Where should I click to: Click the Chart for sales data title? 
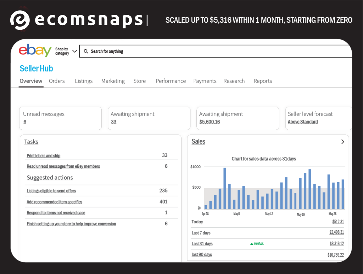pyautogui.click(x=264, y=159)
